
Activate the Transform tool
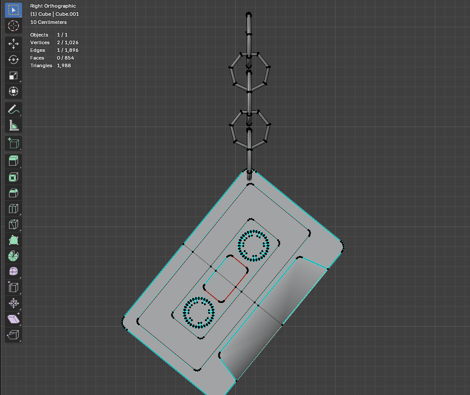14,91
